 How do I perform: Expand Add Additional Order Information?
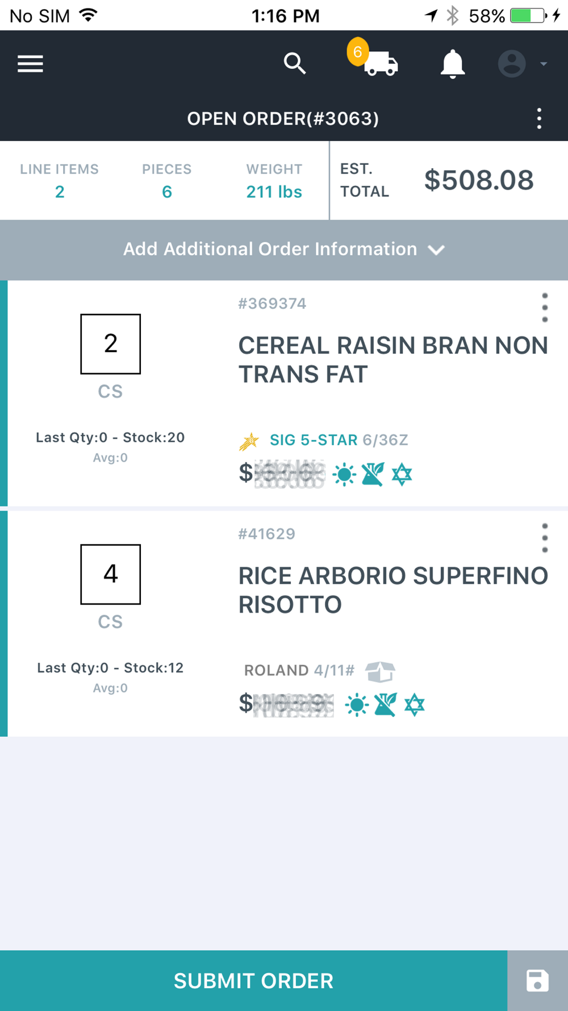284,250
